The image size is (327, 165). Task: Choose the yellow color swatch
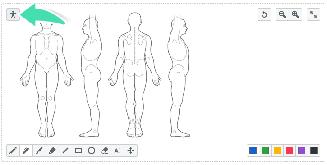click(277, 151)
